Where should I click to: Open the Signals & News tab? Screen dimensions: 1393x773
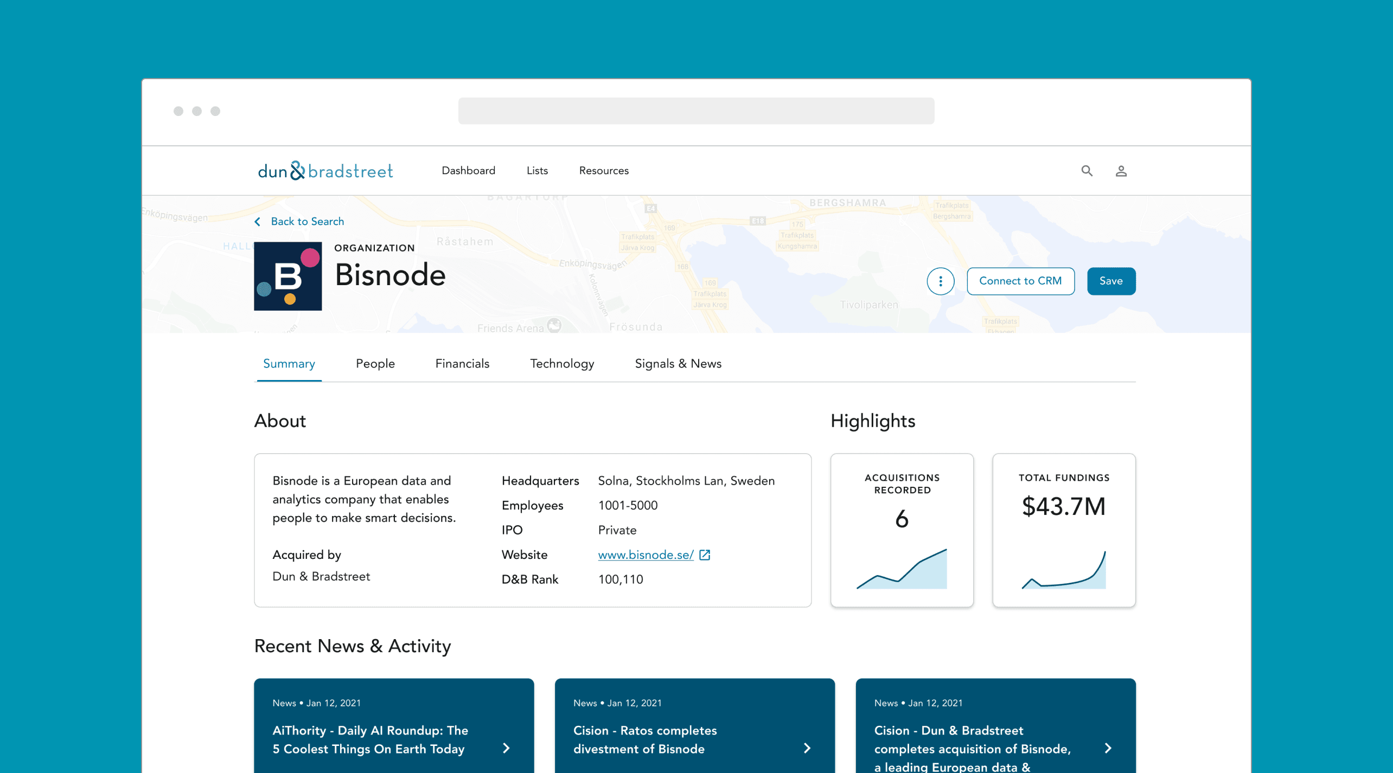tap(678, 364)
